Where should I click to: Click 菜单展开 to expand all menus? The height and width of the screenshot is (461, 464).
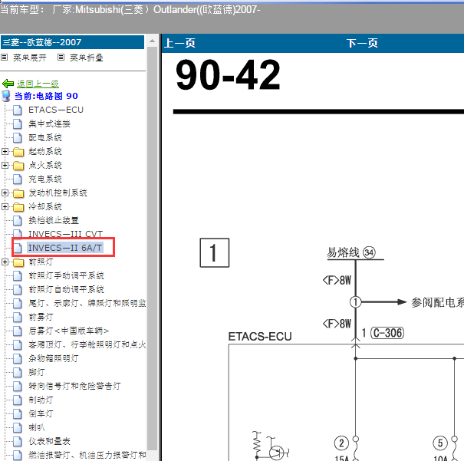(x=30, y=58)
